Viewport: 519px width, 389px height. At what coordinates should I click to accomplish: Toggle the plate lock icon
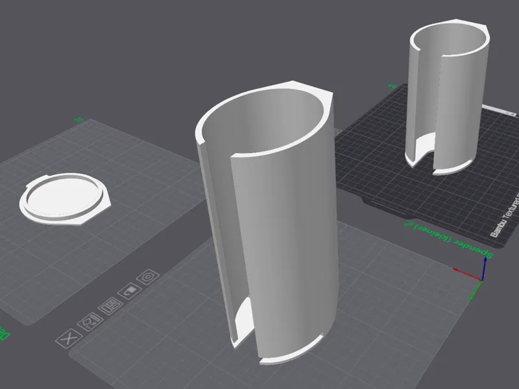coord(130,290)
